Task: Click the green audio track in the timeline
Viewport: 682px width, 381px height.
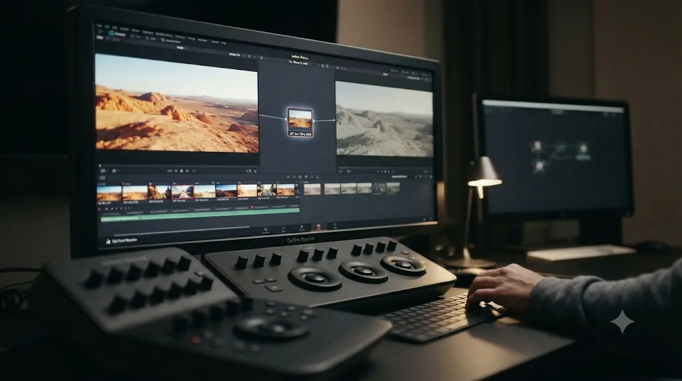Action: (200, 215)
